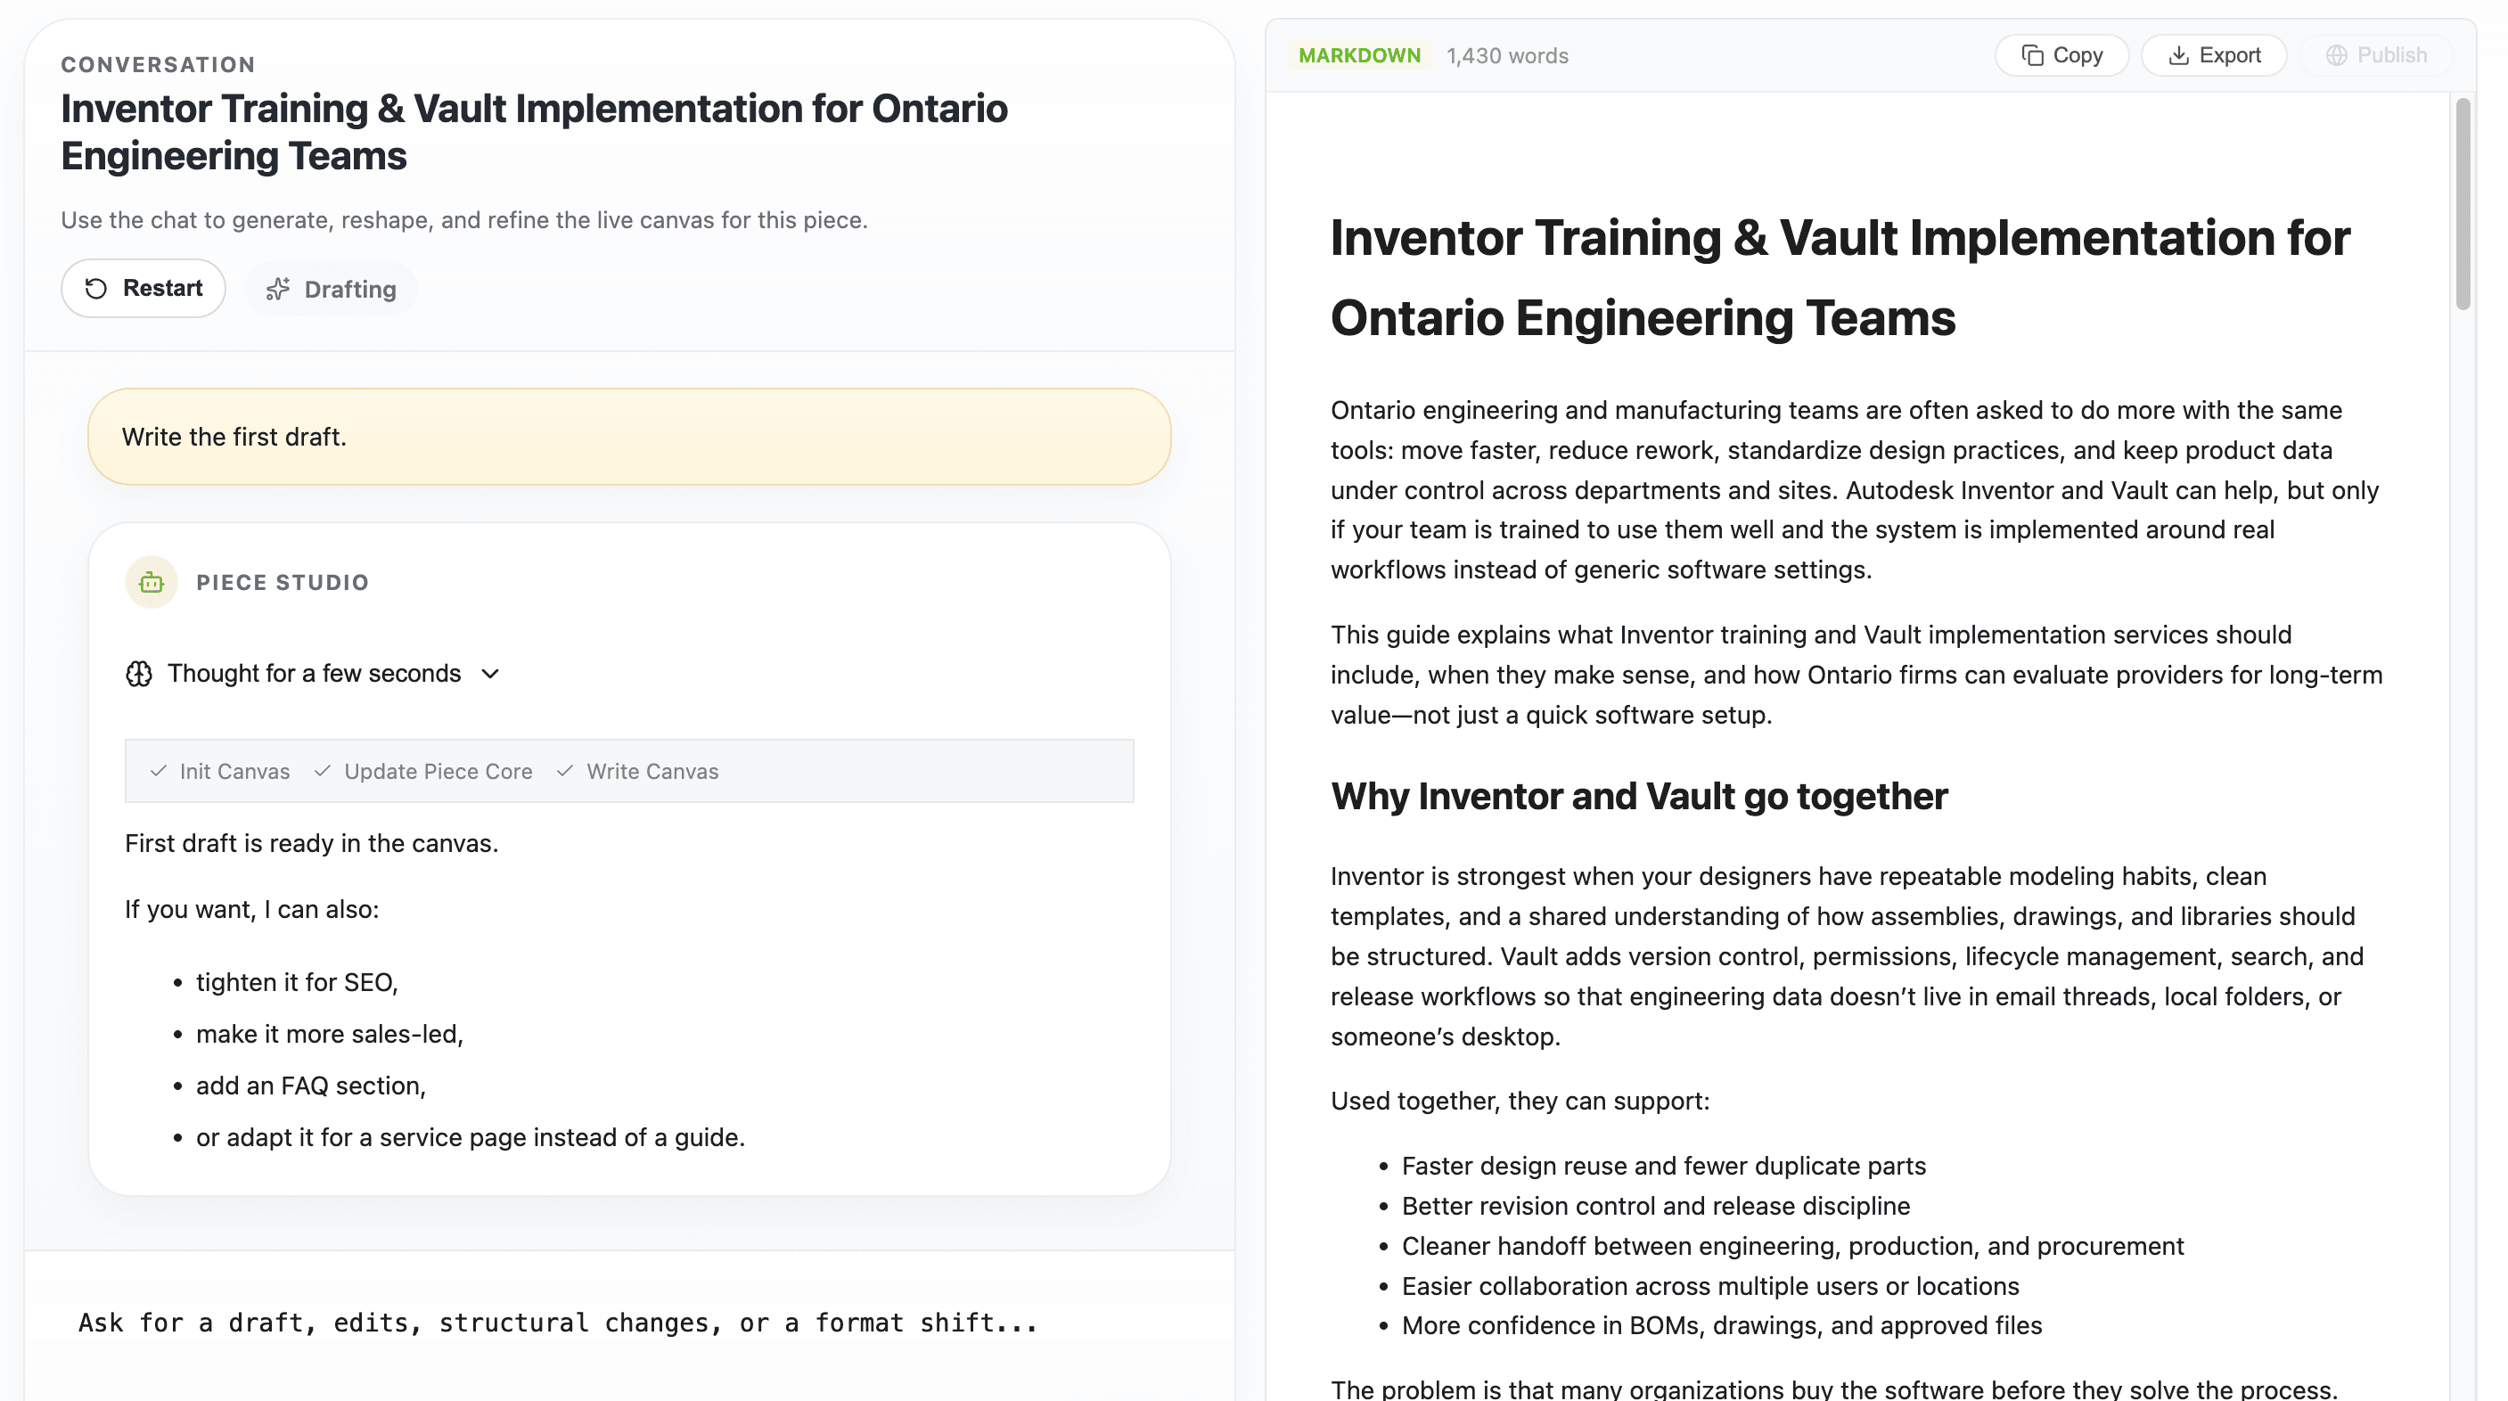Click the brain icon beside thinking summary
The width and height of the screenshot is (2508, 1401).
pyautogui.click(x=140, y=673)
